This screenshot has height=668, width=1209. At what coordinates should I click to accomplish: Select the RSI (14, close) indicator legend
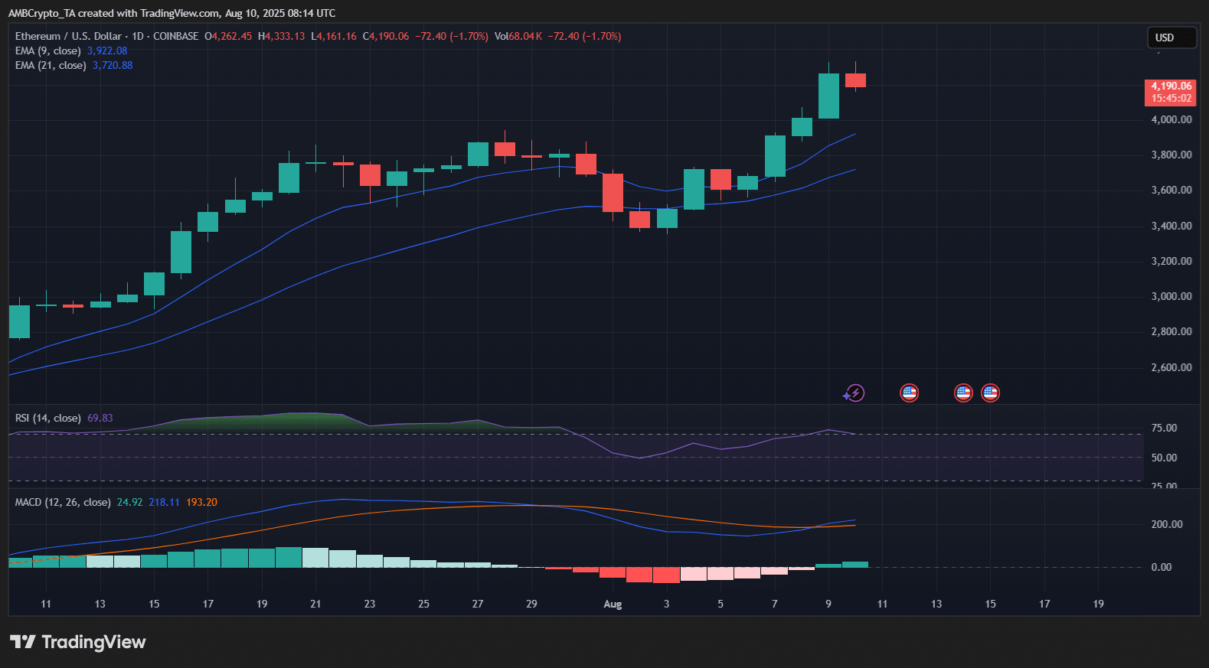pyautogui.click(x=47, y=419)
